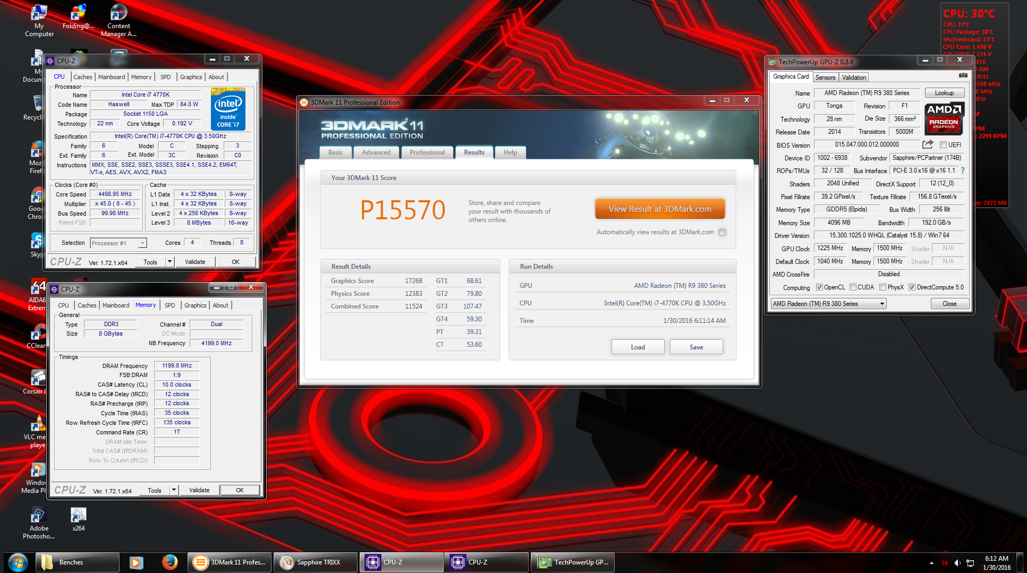This screenshot has width=1027, height=573.
Task: Show hidden tray icons arrow
Action: [x=931, y=563]
